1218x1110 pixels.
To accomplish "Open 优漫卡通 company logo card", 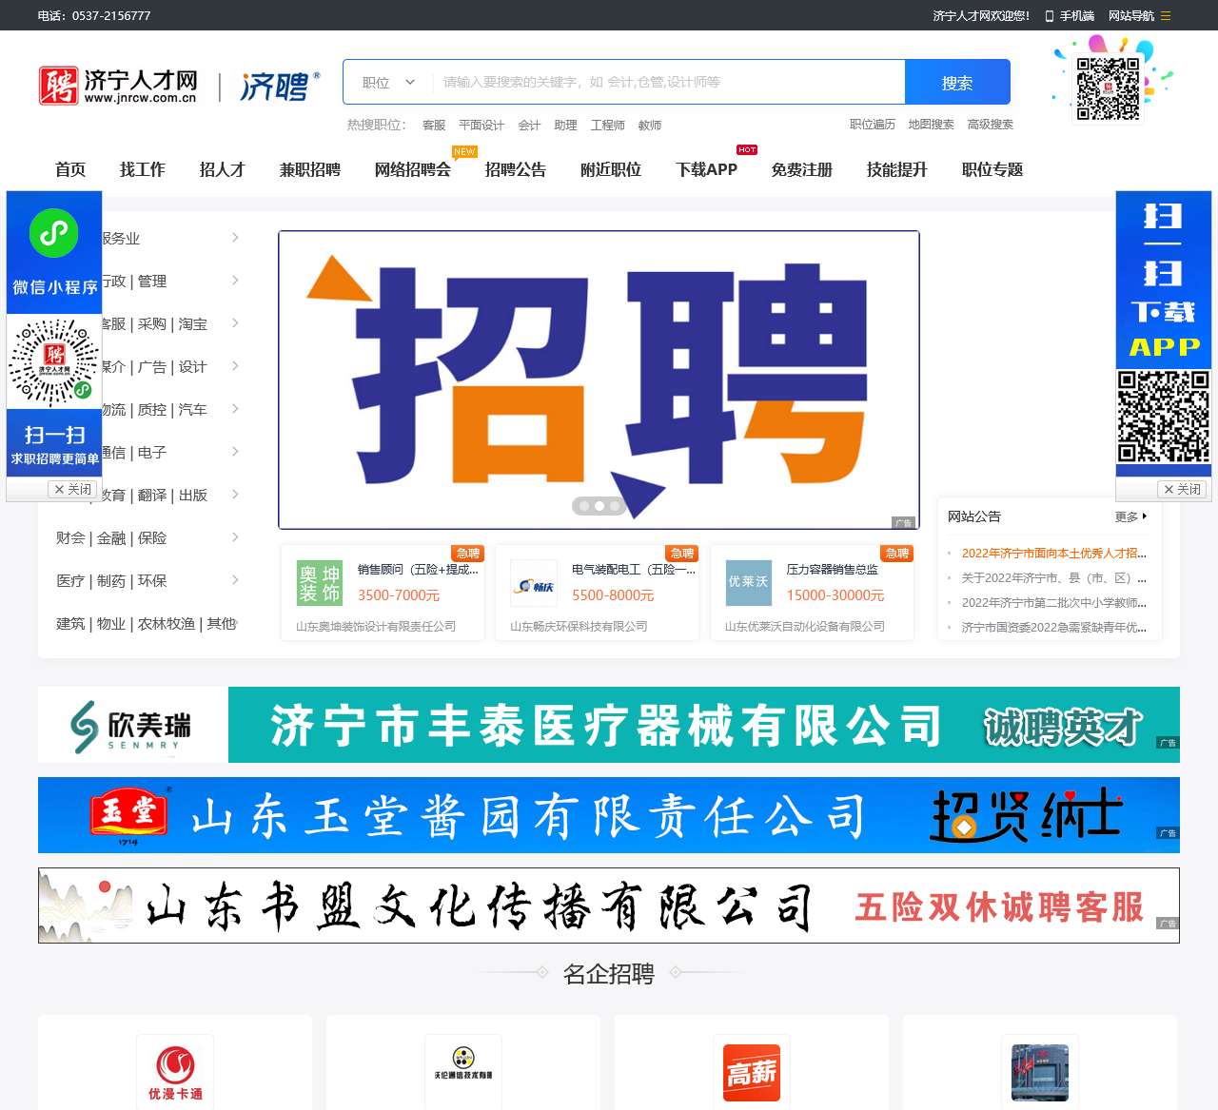I will [175, 1072].
